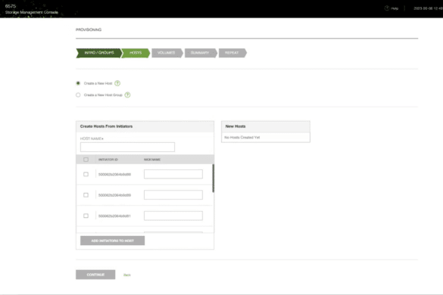Screen dimensions: 443x295
Task: Click the Create Hosts From Initiators heading
Action: [x=106, y=126]
